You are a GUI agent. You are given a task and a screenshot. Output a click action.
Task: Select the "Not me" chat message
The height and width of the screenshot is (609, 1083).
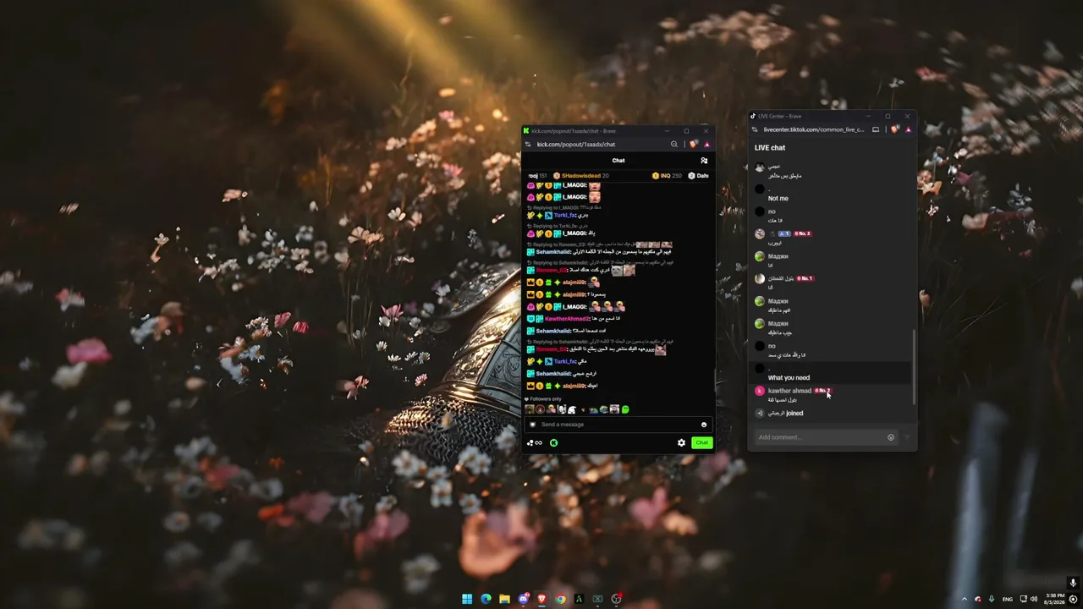click(x=778, y=199)
